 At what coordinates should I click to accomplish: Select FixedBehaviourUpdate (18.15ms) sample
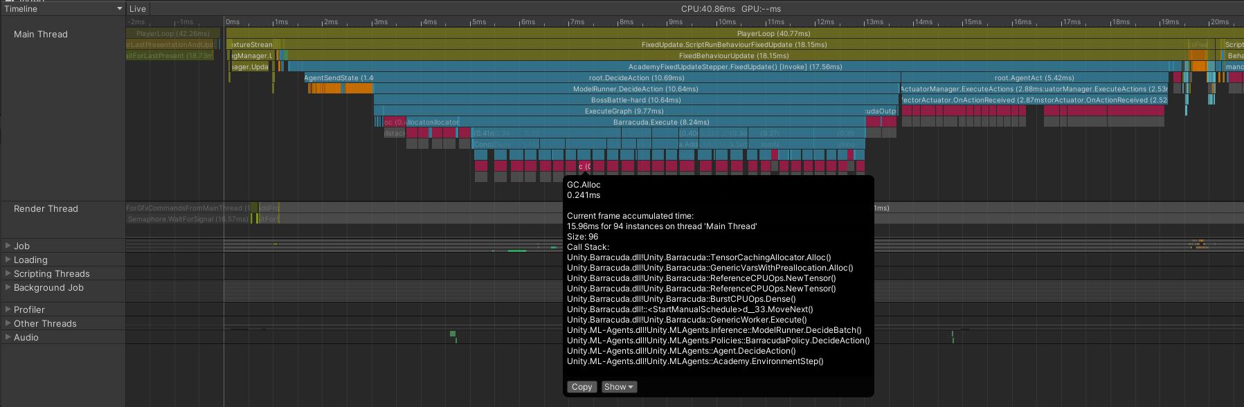click(x=734, y=55)
